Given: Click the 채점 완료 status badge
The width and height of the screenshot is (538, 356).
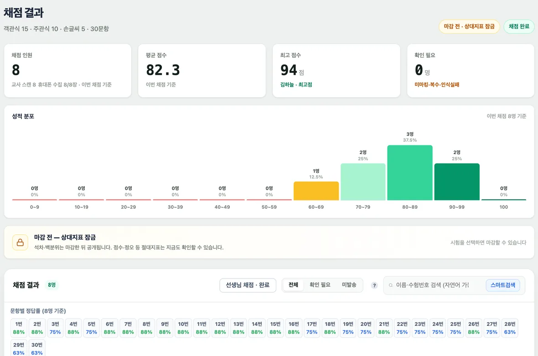Looking at the screenshot, I should click(519, 26).
